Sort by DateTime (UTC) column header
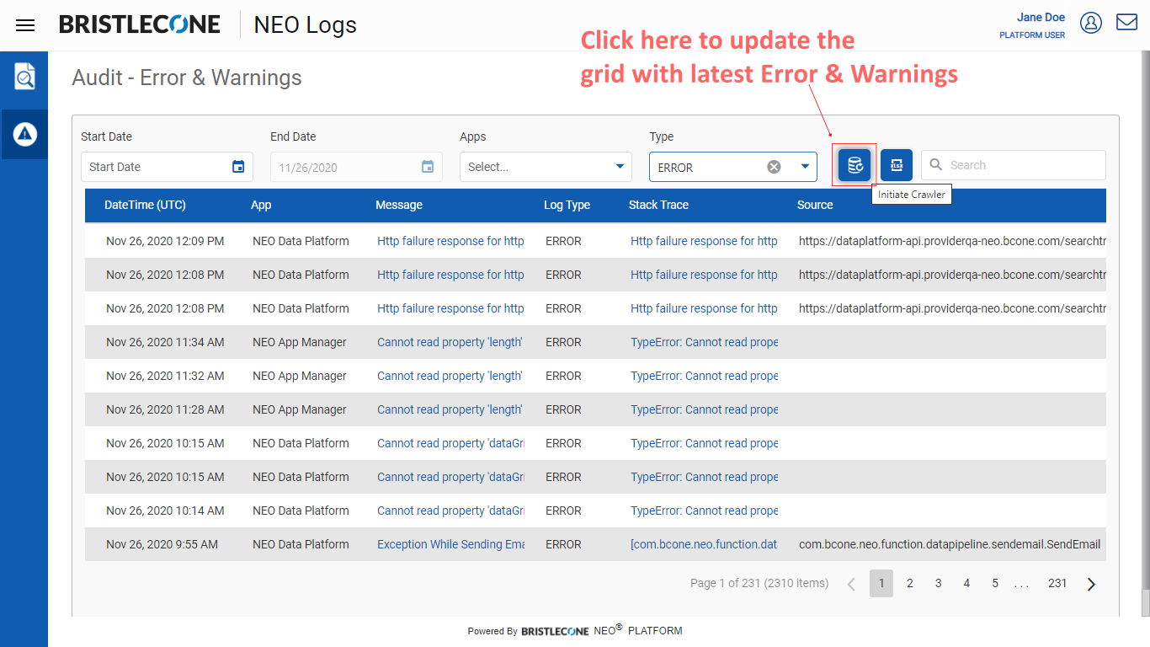This screenshot has width=1150, height=647. click(145, 205)
